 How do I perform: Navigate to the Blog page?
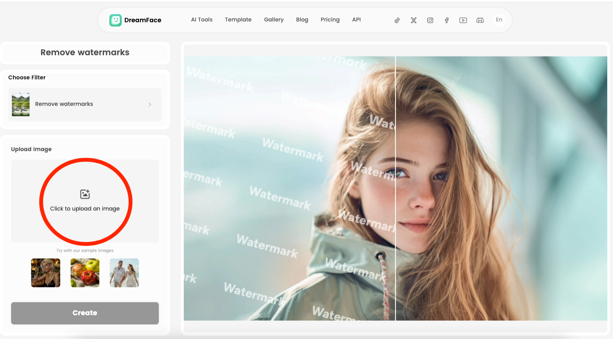302,20
